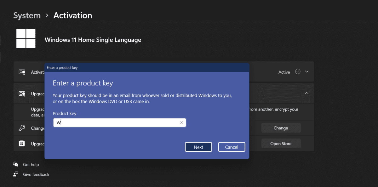The height and width of the screenshot is (187, 378).
Task: Click the Enter a product key title bar
Action: click(x=147, y=67)
